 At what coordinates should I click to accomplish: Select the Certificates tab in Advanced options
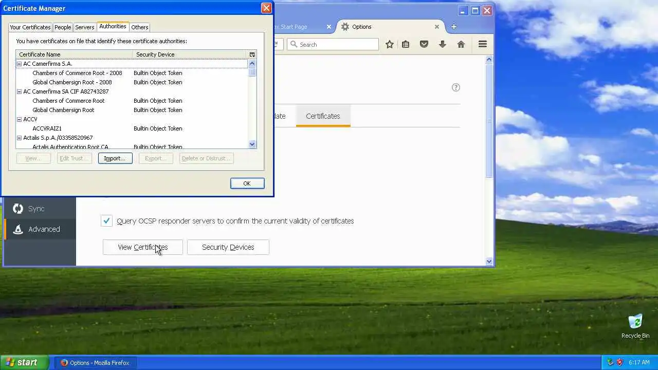coord(323,116)
